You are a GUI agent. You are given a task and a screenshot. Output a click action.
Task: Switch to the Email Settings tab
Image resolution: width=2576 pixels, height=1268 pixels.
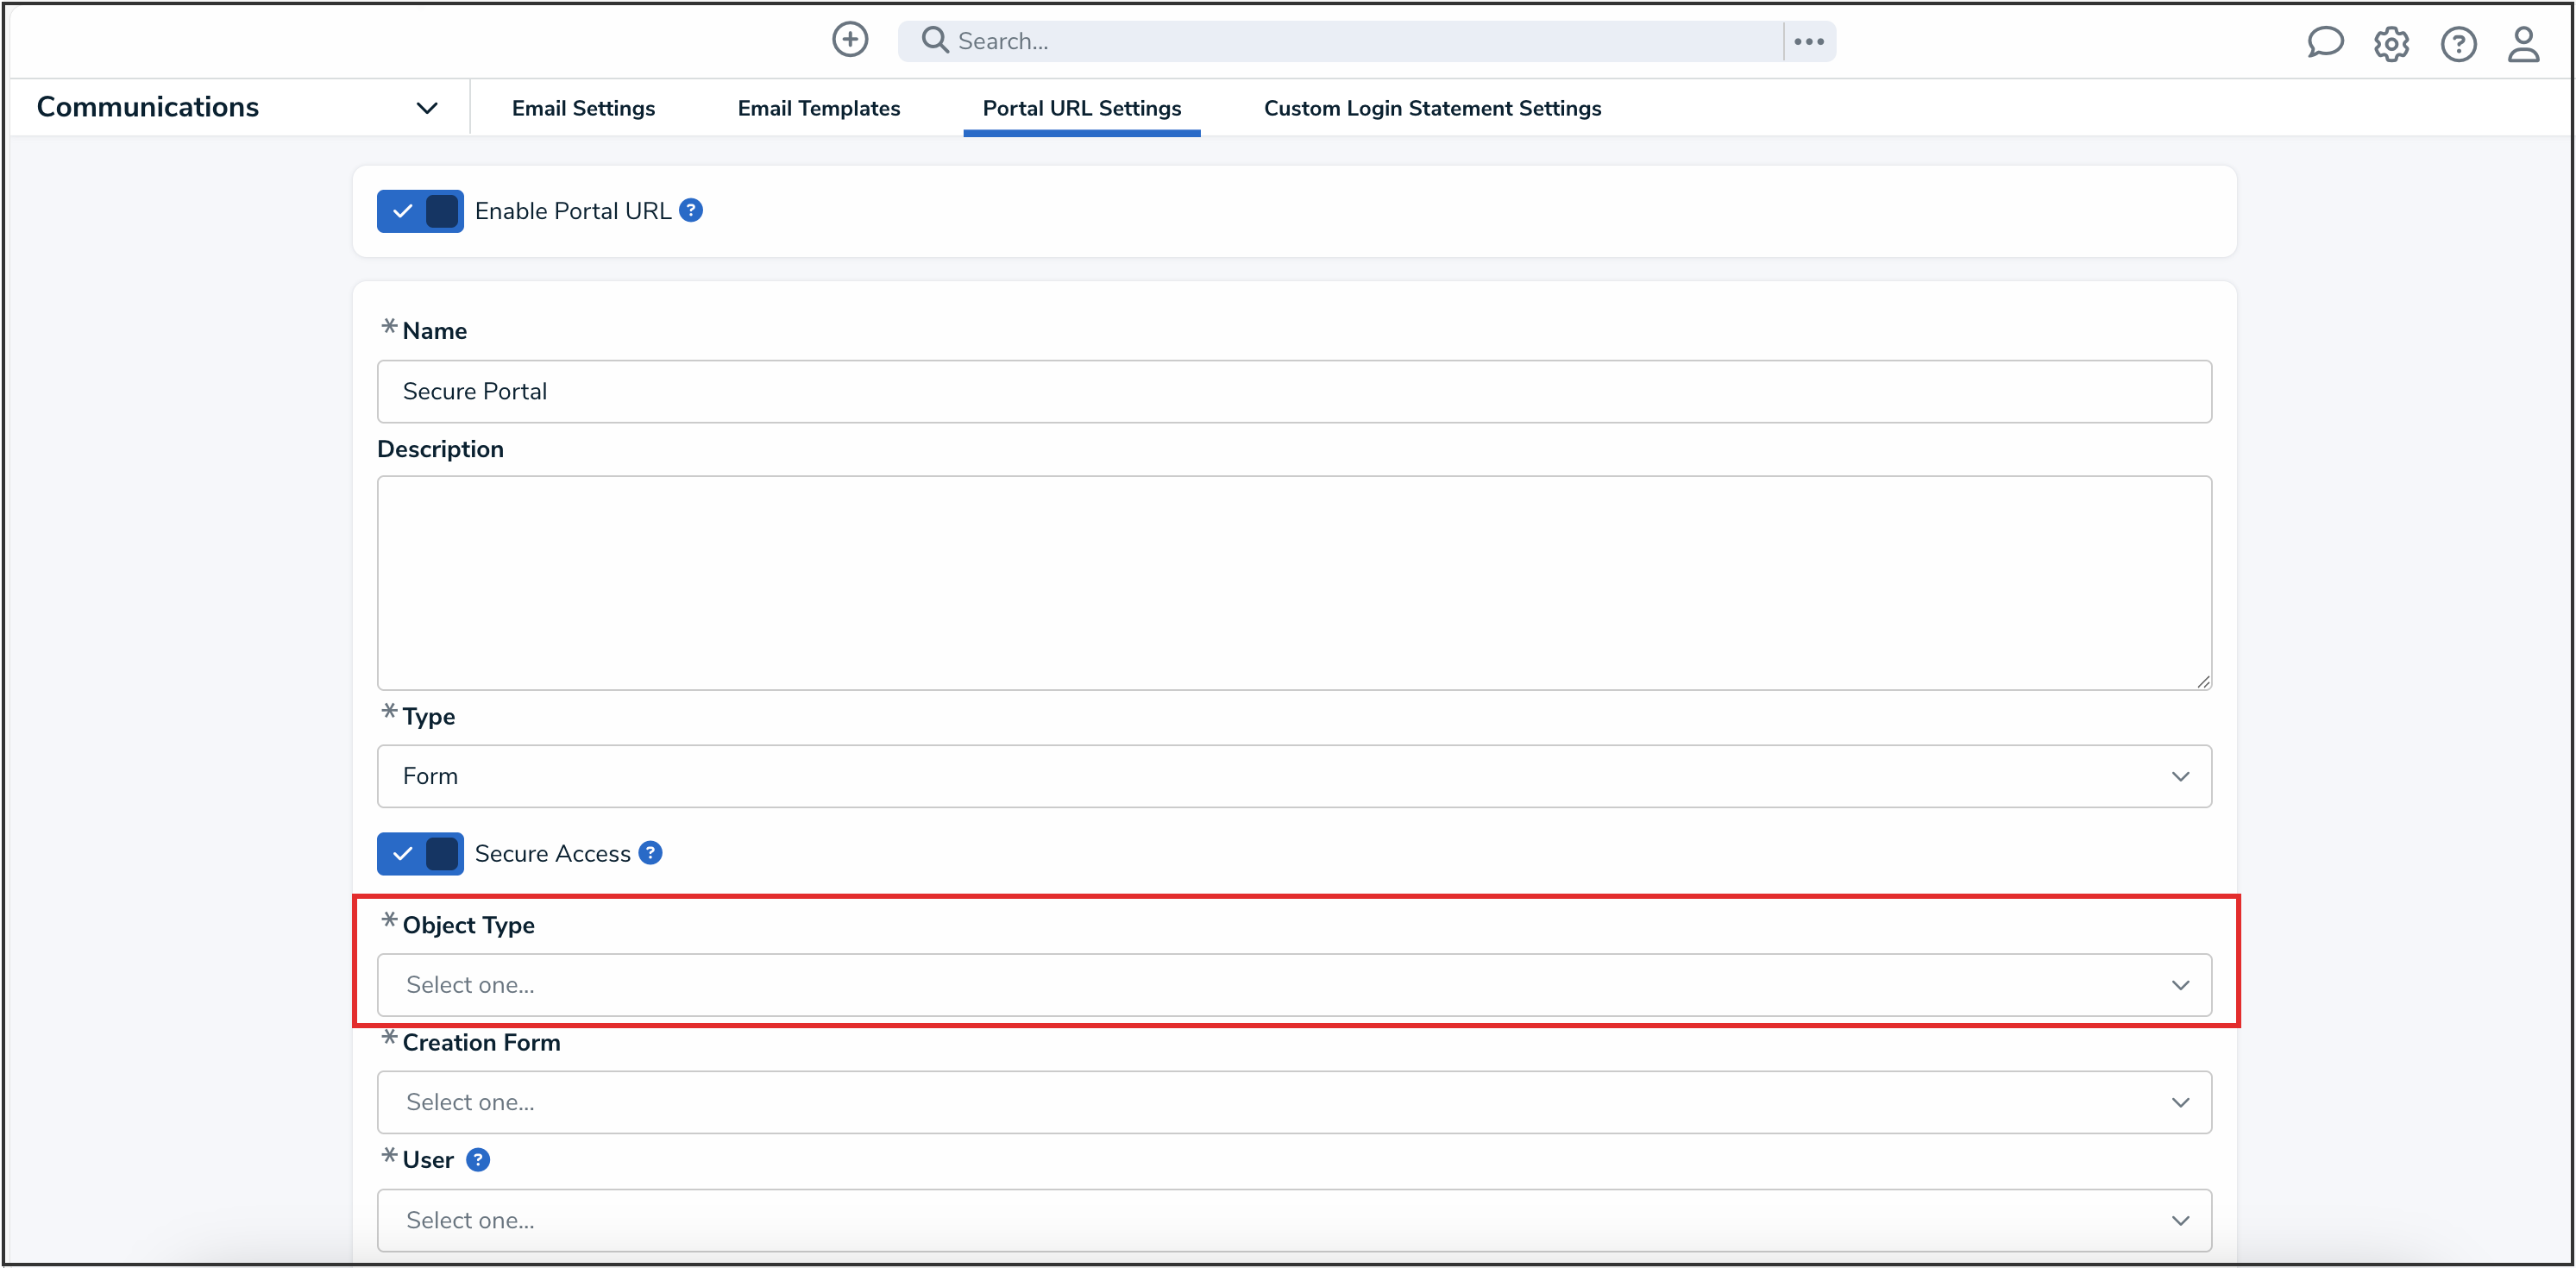583,108
